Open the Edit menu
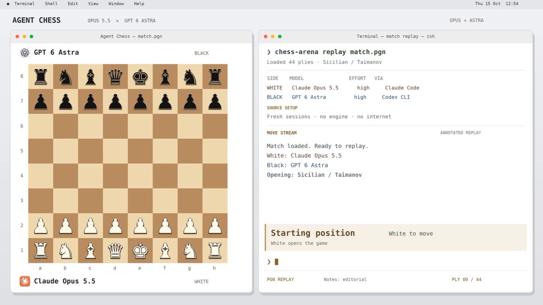Image resolution: width=543 pixels, height=305 pixels. (73, 4)
